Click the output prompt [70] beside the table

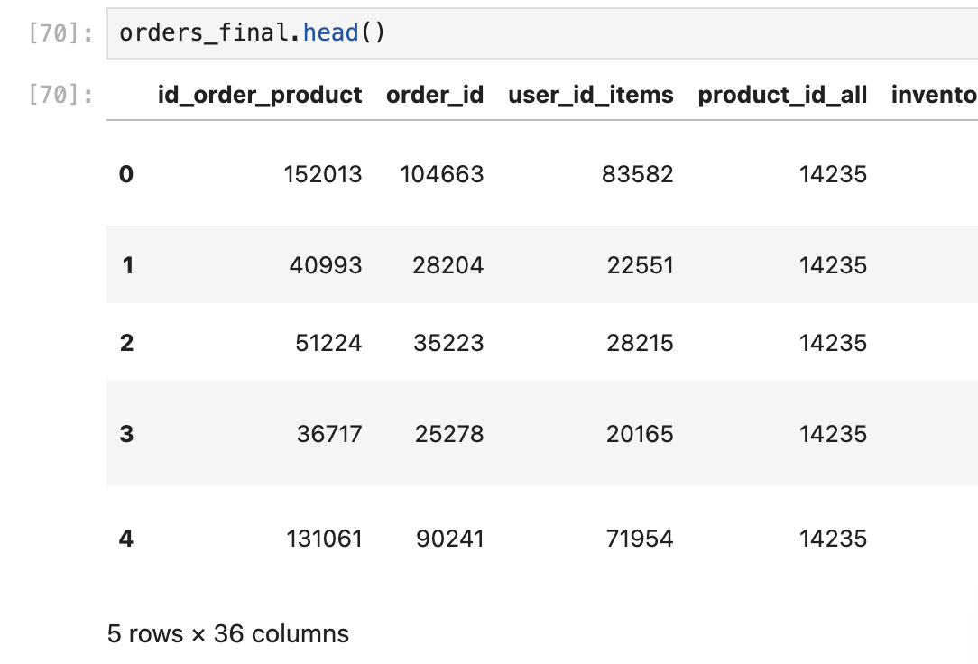pos(60,95)
